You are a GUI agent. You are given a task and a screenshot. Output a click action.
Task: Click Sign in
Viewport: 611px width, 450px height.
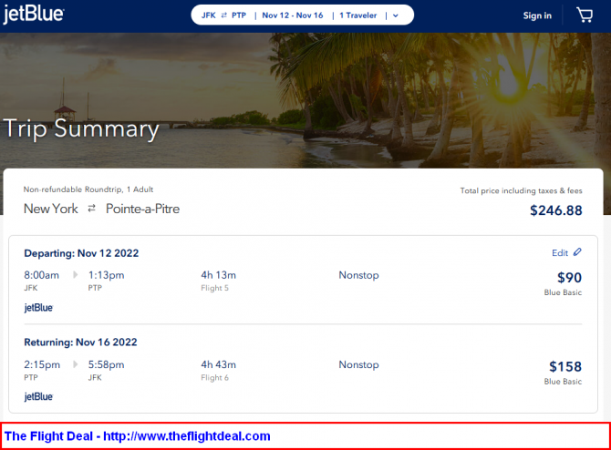coord(537,15)
